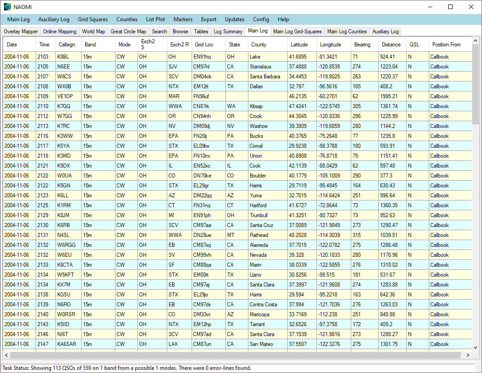Open the Help menu
The image size is (482, 373).
tap(283, 19)
